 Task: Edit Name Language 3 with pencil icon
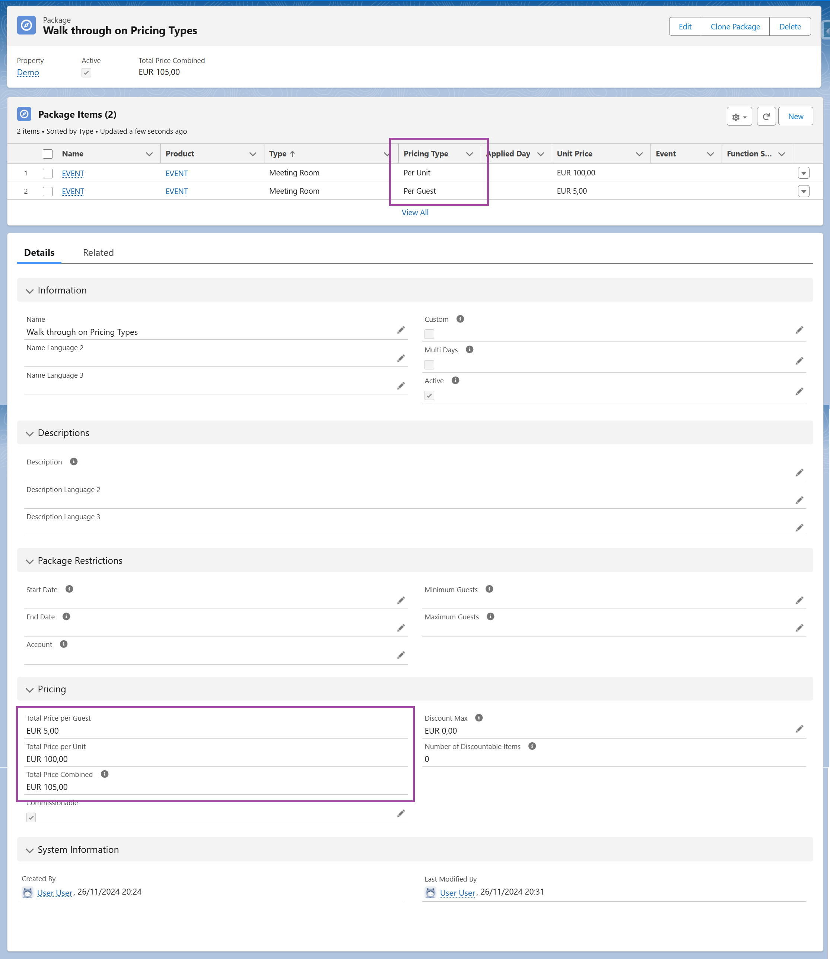click(401, 385)
